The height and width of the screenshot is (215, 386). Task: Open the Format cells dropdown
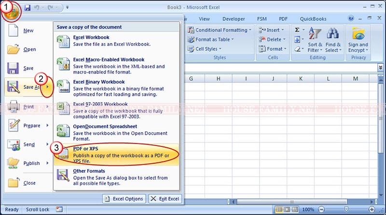coord(273,49)
